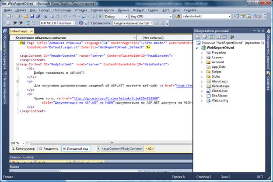Open the Построение menu

62,10
